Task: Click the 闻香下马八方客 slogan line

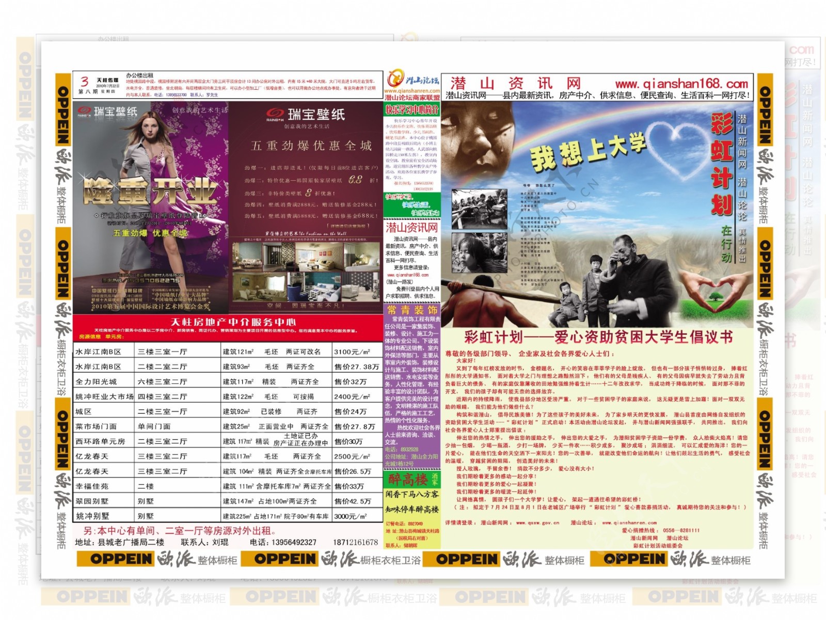Action: 412,495
